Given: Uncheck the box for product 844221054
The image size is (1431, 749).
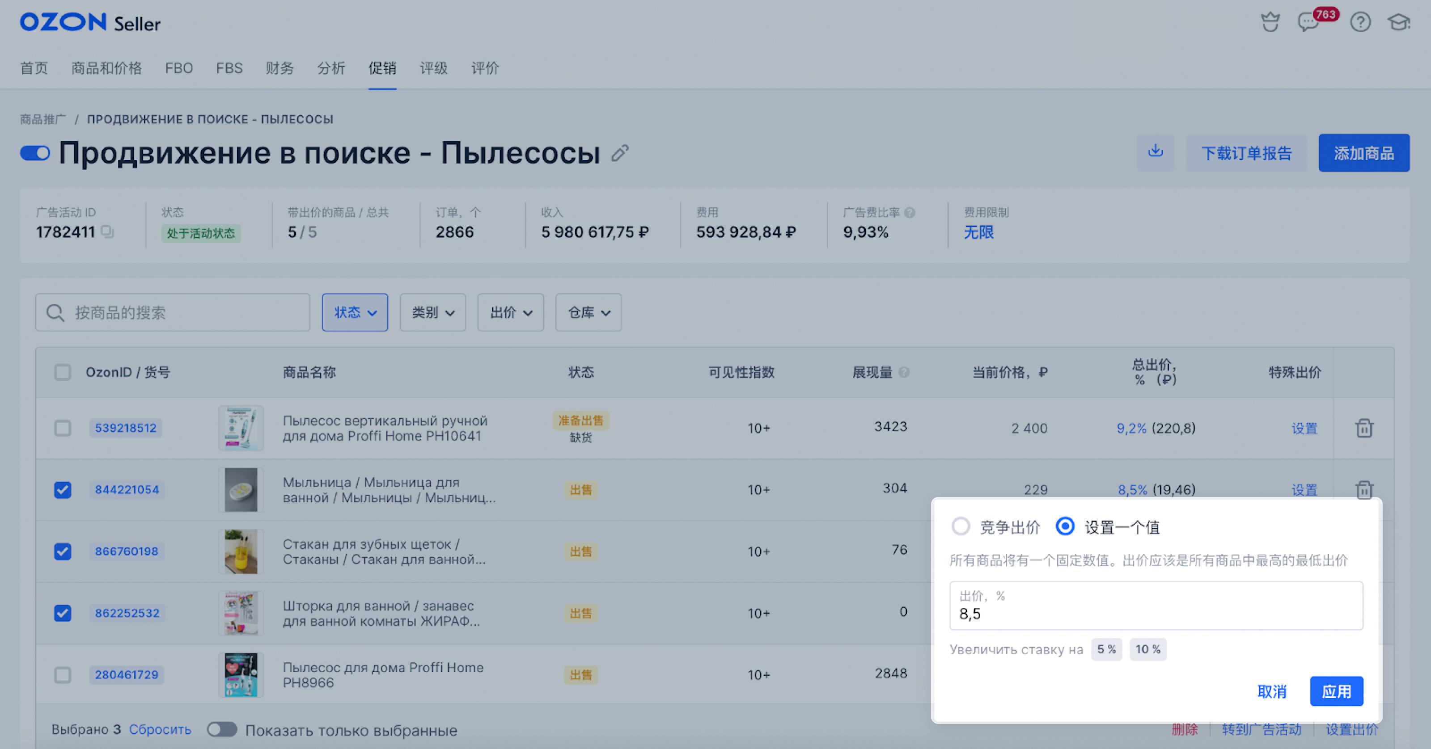Looking at the screenshot, I should tap(62, 489).
